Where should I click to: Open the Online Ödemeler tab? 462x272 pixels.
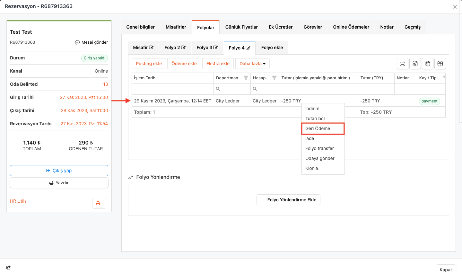pos(351,27)
